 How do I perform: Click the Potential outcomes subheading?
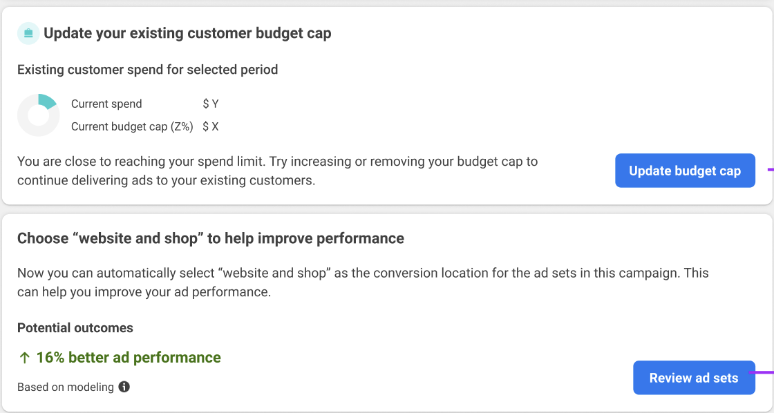[75, 328]
